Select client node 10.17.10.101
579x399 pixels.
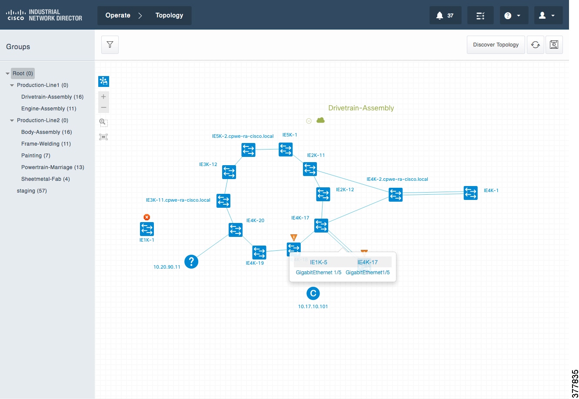(313, 293)
